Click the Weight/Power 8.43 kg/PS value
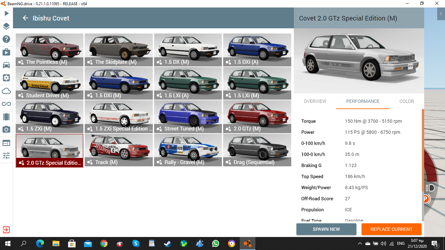 tap(357, 187)
